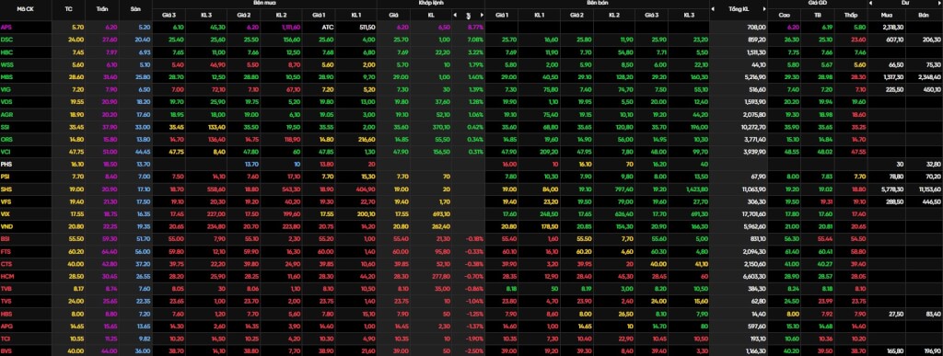Open the APS stock ticker

(6, 28)
